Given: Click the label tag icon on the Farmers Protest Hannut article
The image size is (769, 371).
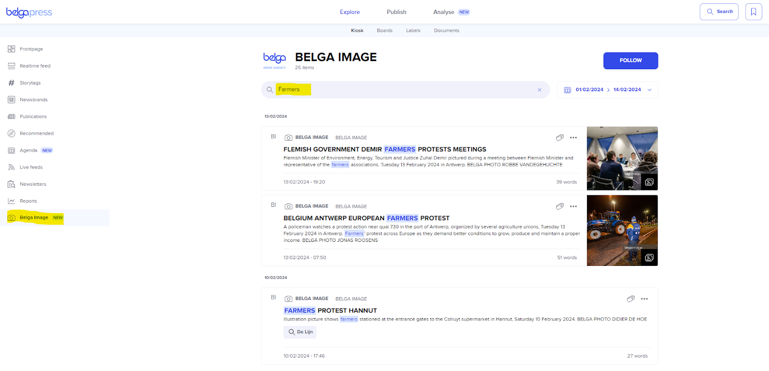Looking at the screenshot, I should click(631, 299).
